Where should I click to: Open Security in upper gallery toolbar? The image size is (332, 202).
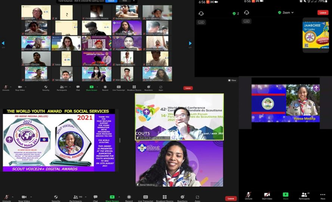(x=46, y=88)
